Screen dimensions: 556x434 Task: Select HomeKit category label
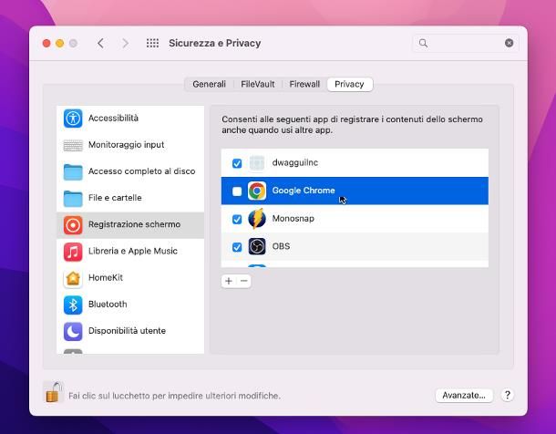(x=106, y=277)
